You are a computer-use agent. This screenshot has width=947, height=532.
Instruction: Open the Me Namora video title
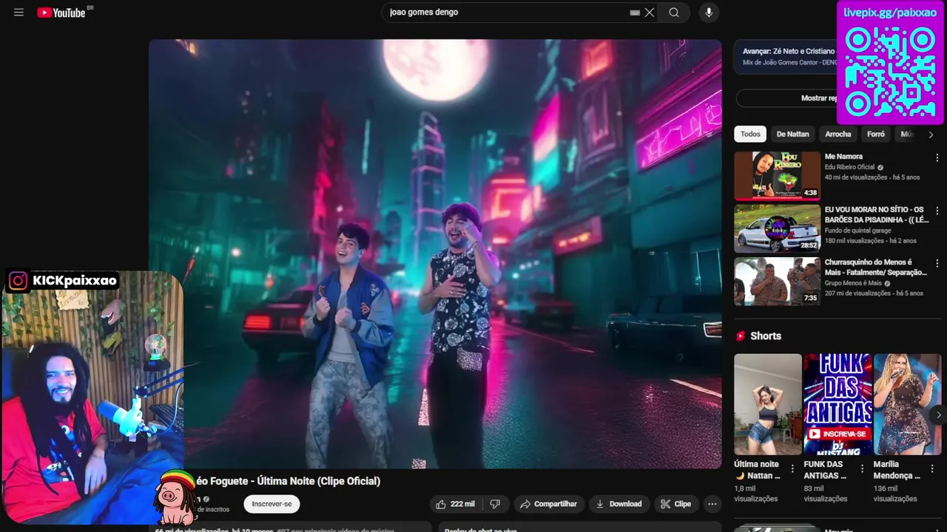pos(843,157)
